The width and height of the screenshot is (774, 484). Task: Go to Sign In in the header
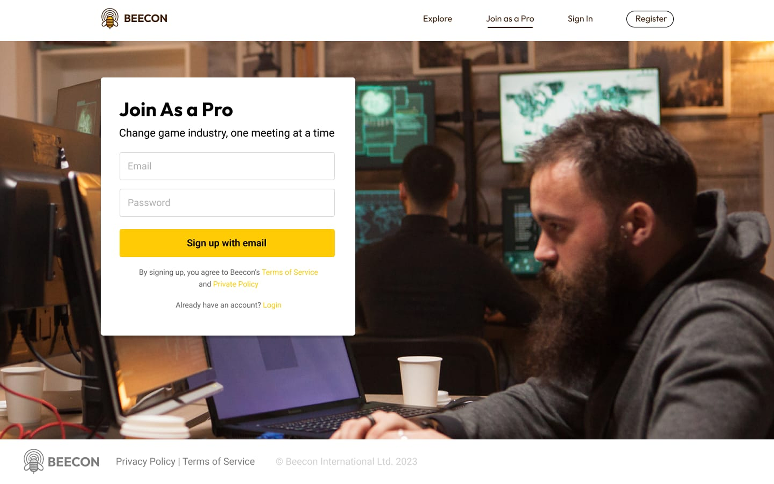580,19
